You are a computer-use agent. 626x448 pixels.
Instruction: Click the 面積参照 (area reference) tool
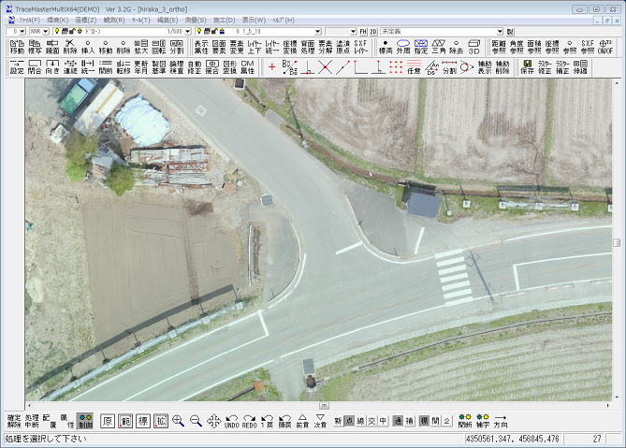tap(534, 47)
